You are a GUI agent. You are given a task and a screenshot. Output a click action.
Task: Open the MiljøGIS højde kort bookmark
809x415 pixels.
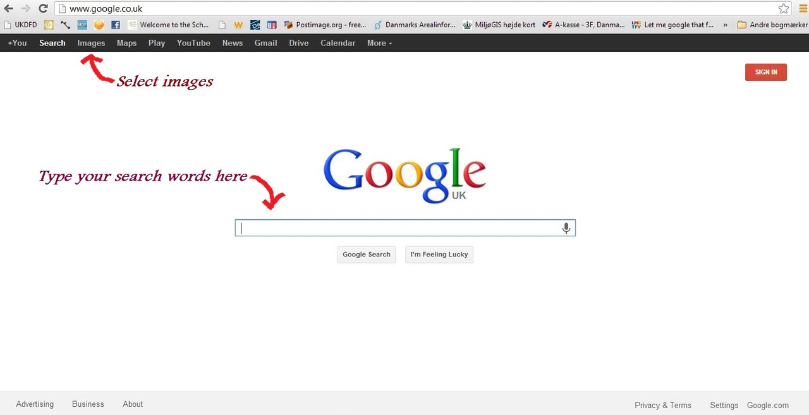tap(499, 25)
